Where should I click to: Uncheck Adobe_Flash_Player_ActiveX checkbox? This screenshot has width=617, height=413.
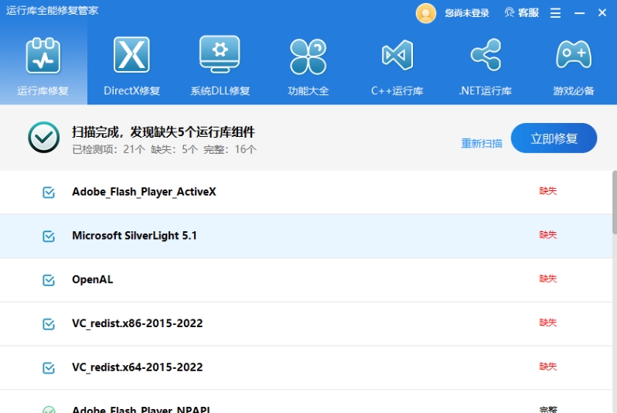click(49, 192)
